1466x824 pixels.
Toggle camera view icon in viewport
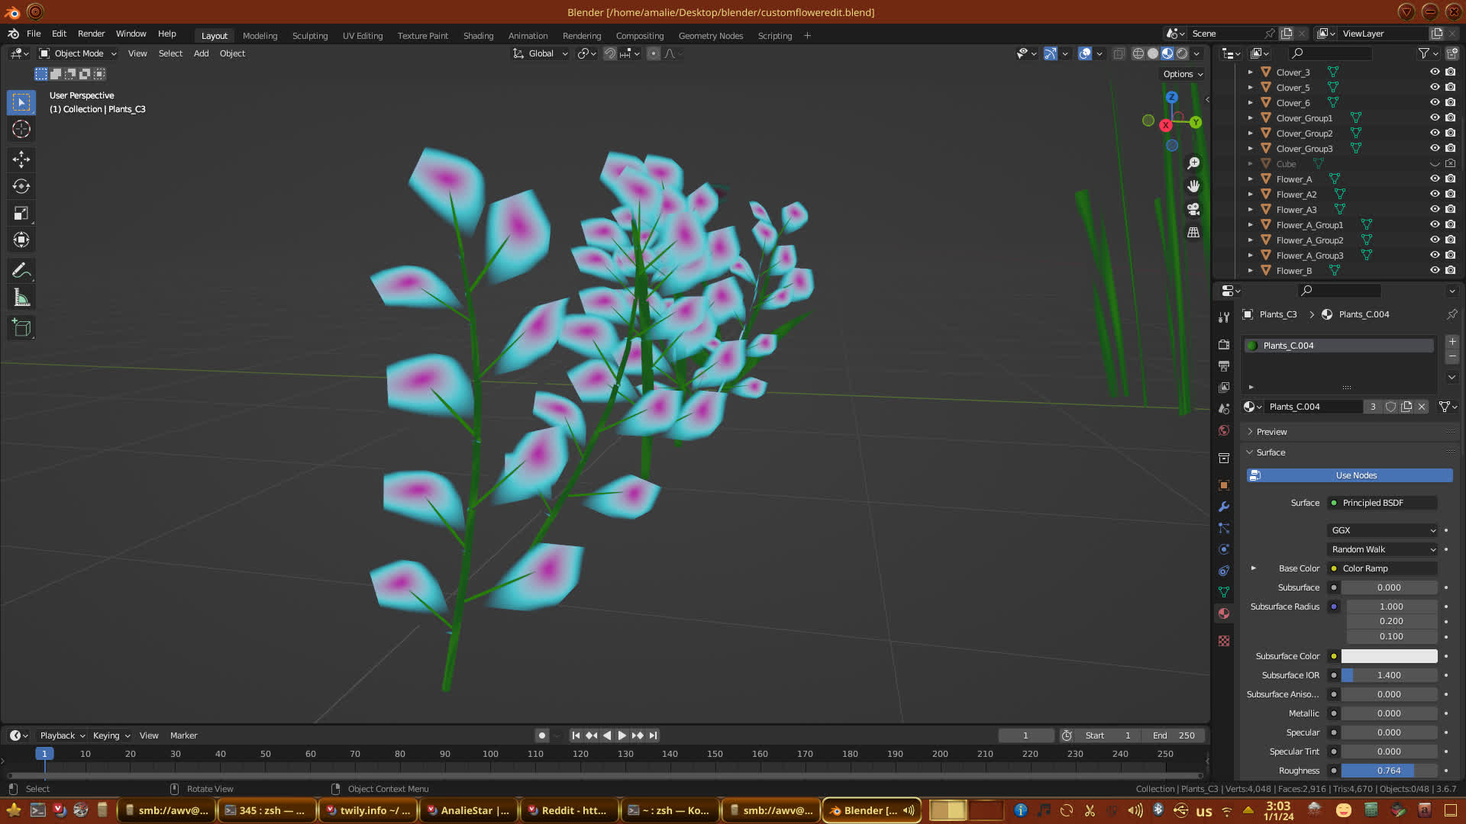coord(1193,209)
